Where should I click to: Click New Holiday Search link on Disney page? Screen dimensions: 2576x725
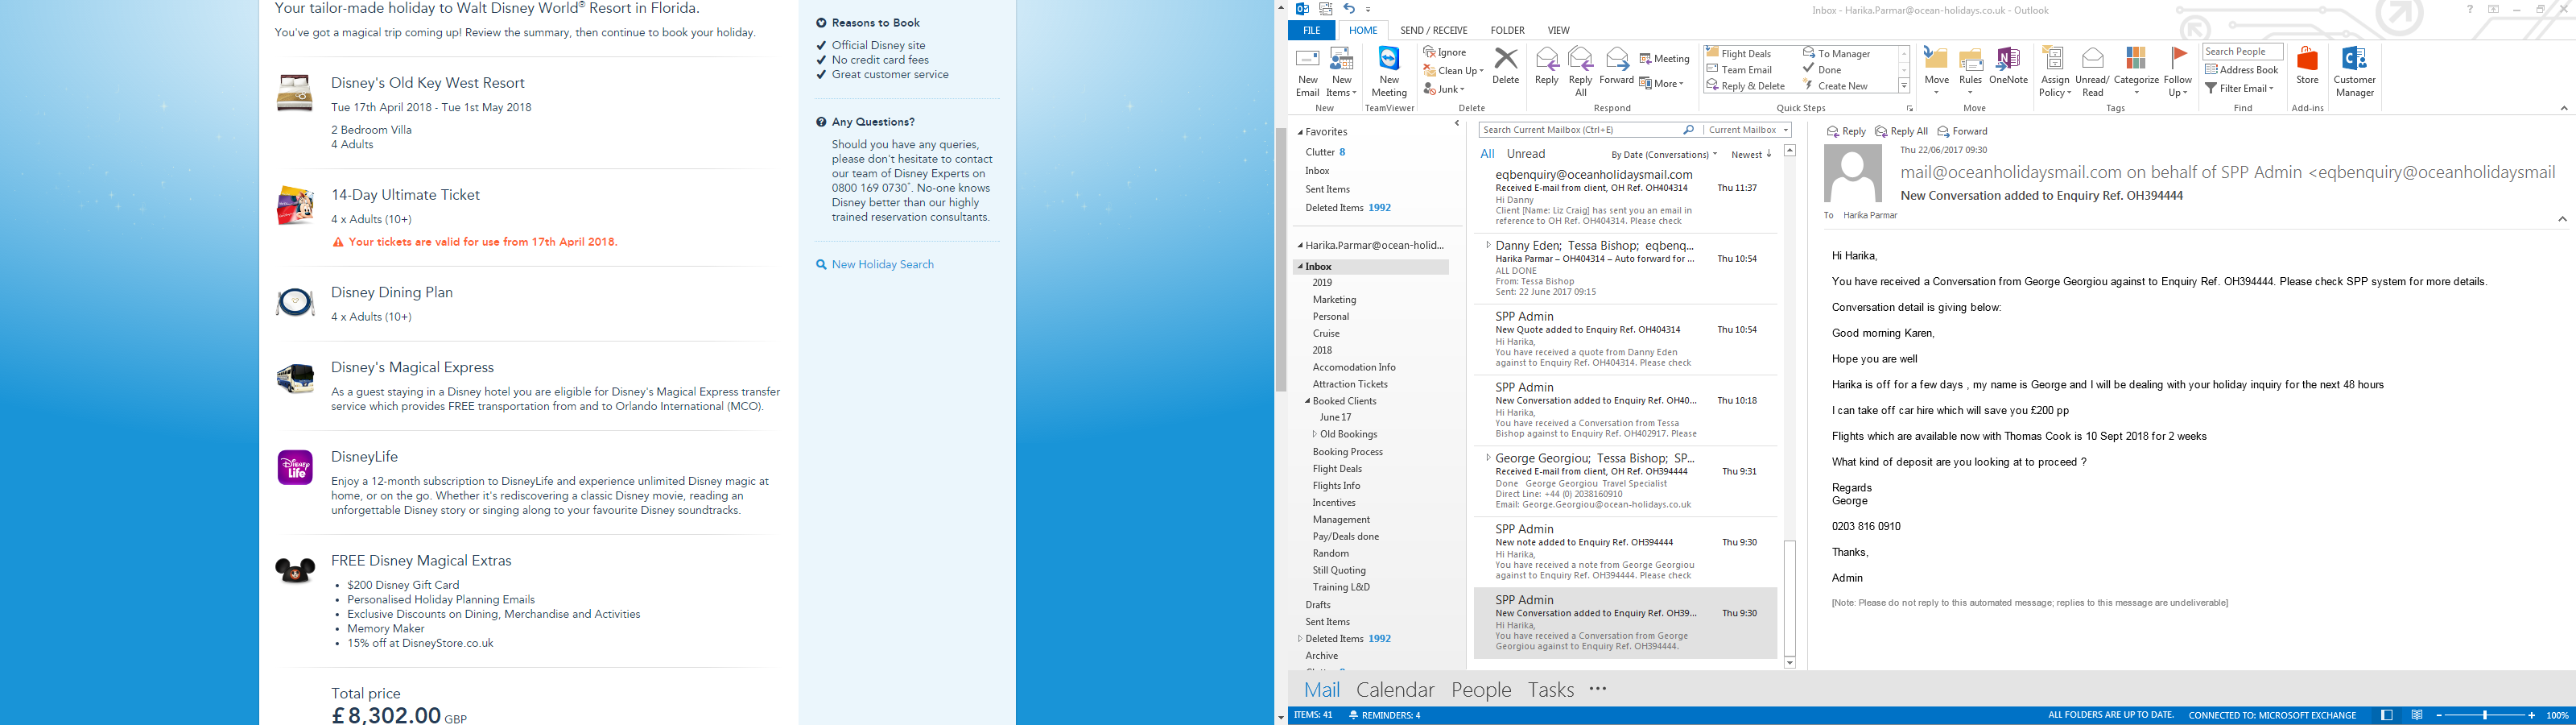(883, 264)
